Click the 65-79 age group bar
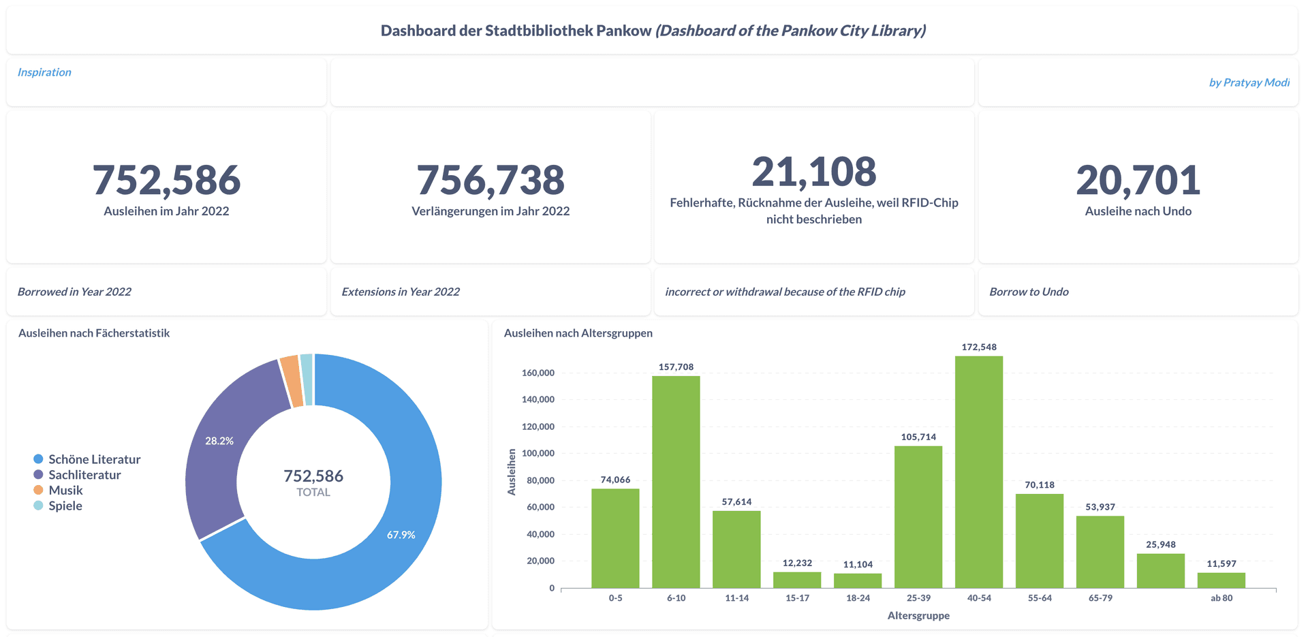This screenshot has width=1308, height=637. pyautogui.click(x=1100, y=552)
